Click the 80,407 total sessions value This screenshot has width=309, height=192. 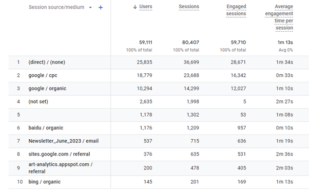pyautogui.click(x=190, y=42)
